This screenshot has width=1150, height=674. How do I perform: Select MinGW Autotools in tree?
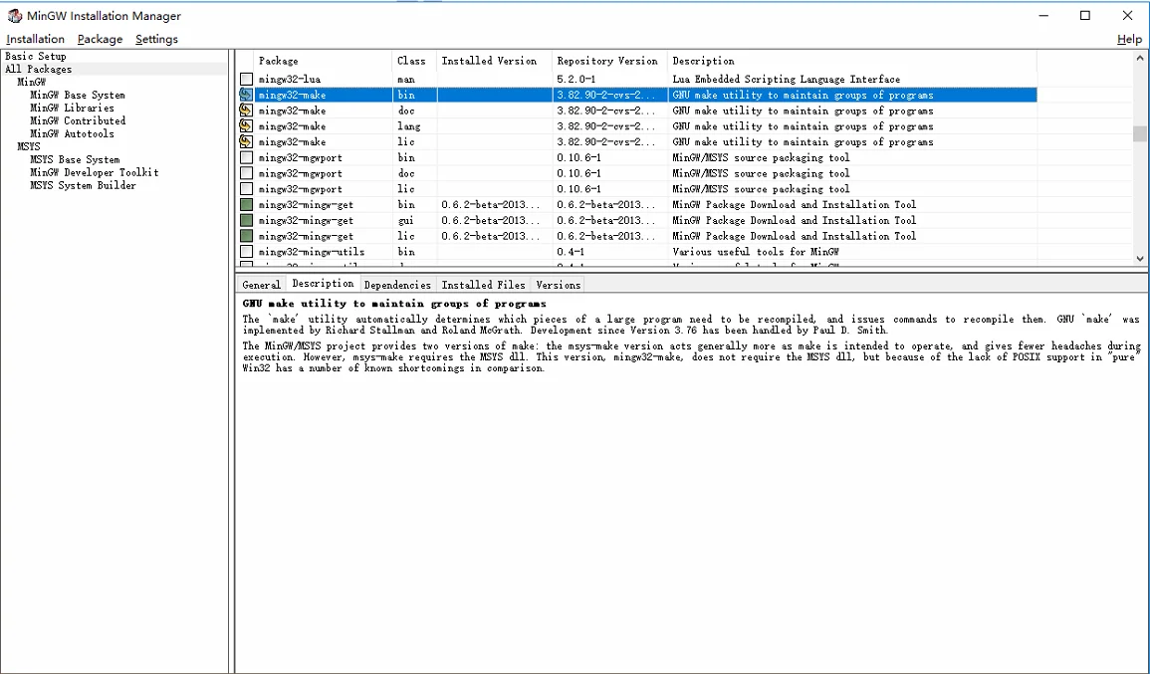72,133
